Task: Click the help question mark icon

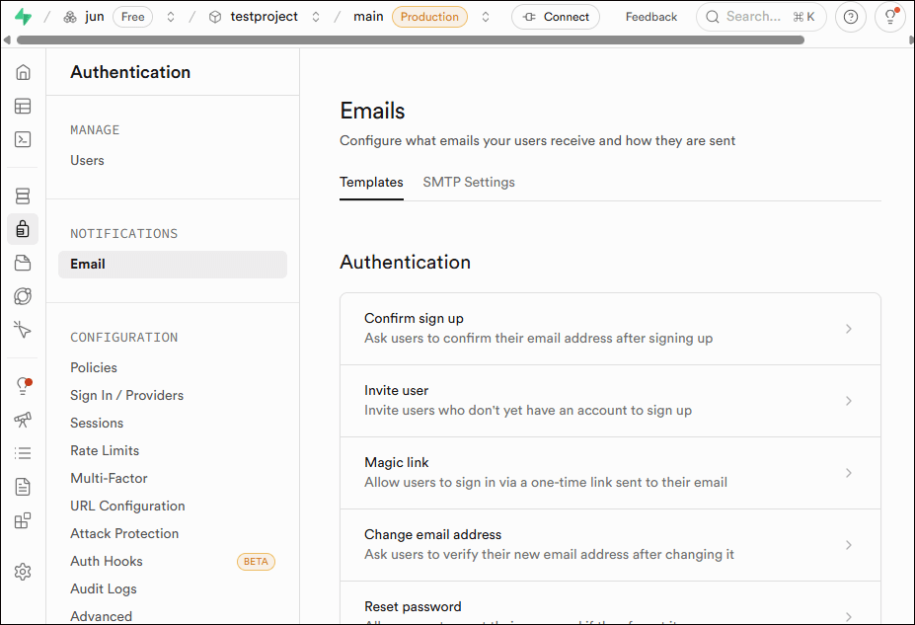Action: (851, 17)
